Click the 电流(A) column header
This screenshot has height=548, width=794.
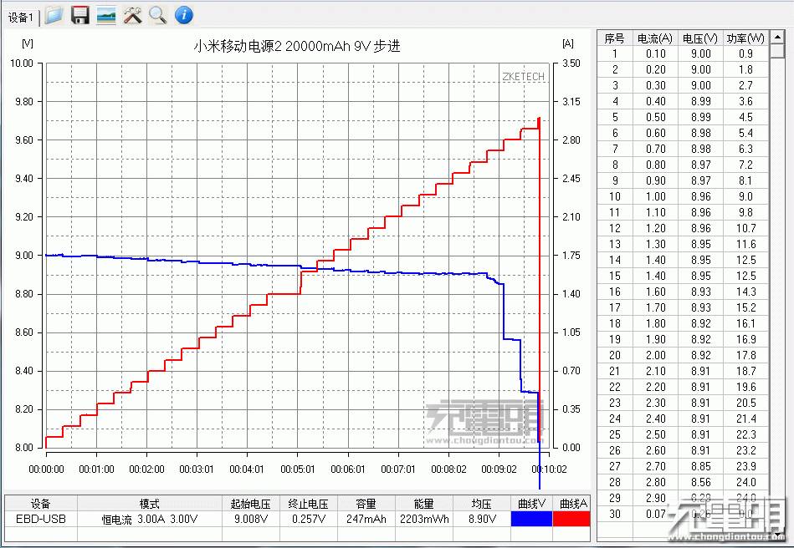pos(655,38)
